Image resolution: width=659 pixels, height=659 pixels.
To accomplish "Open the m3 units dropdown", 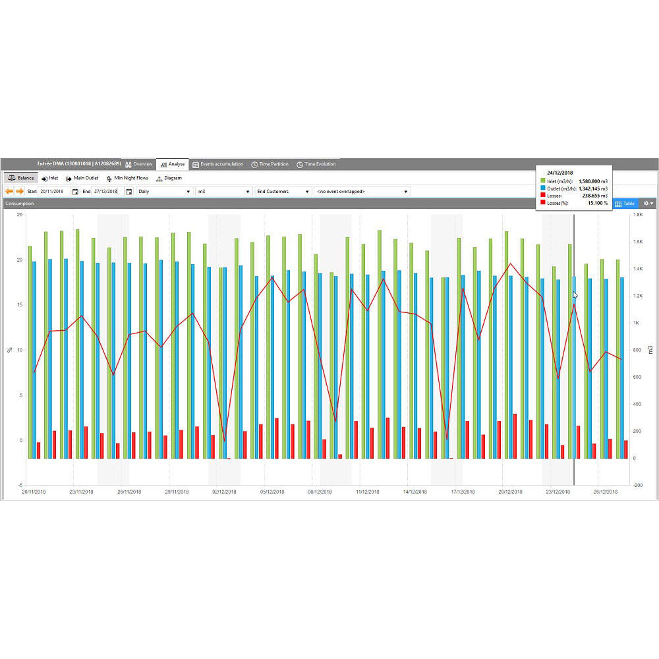I will coord(246,191).
